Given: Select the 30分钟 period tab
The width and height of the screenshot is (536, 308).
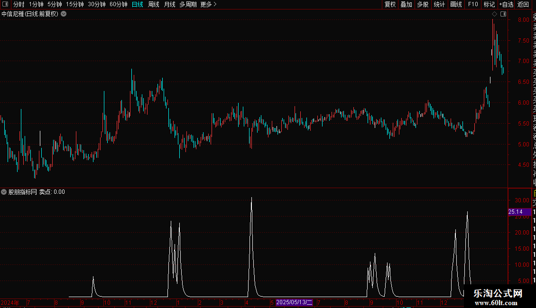Looking at the screenshot, I should (x=97, y=4).
